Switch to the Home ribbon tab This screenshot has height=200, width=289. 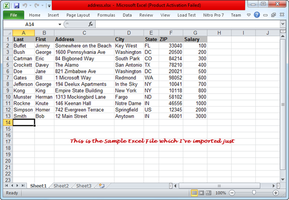[35, 15]
